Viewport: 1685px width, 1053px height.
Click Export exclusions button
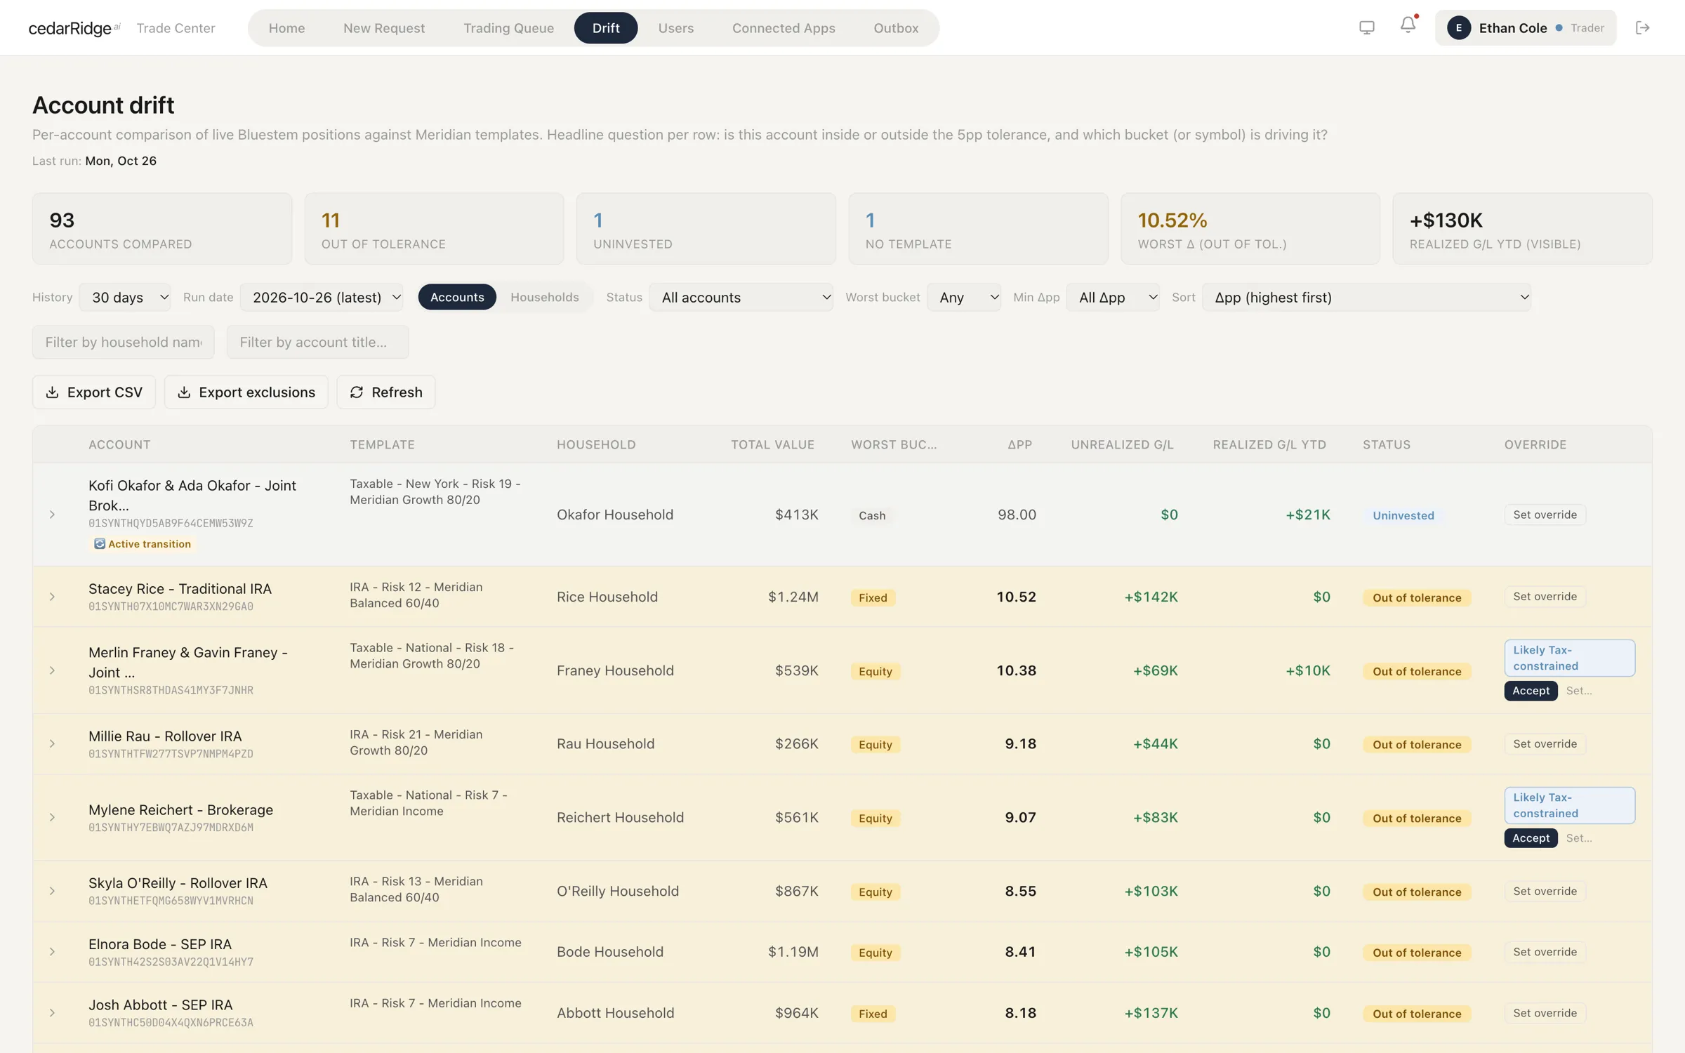[x=246, y=392]
